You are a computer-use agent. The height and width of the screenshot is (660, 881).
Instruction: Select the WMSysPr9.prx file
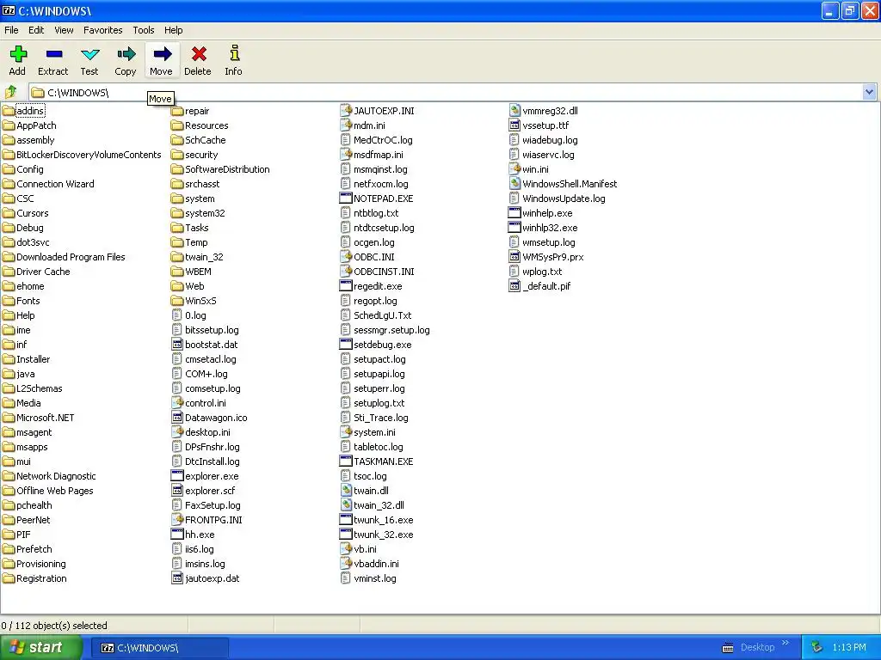click(546, 256)
